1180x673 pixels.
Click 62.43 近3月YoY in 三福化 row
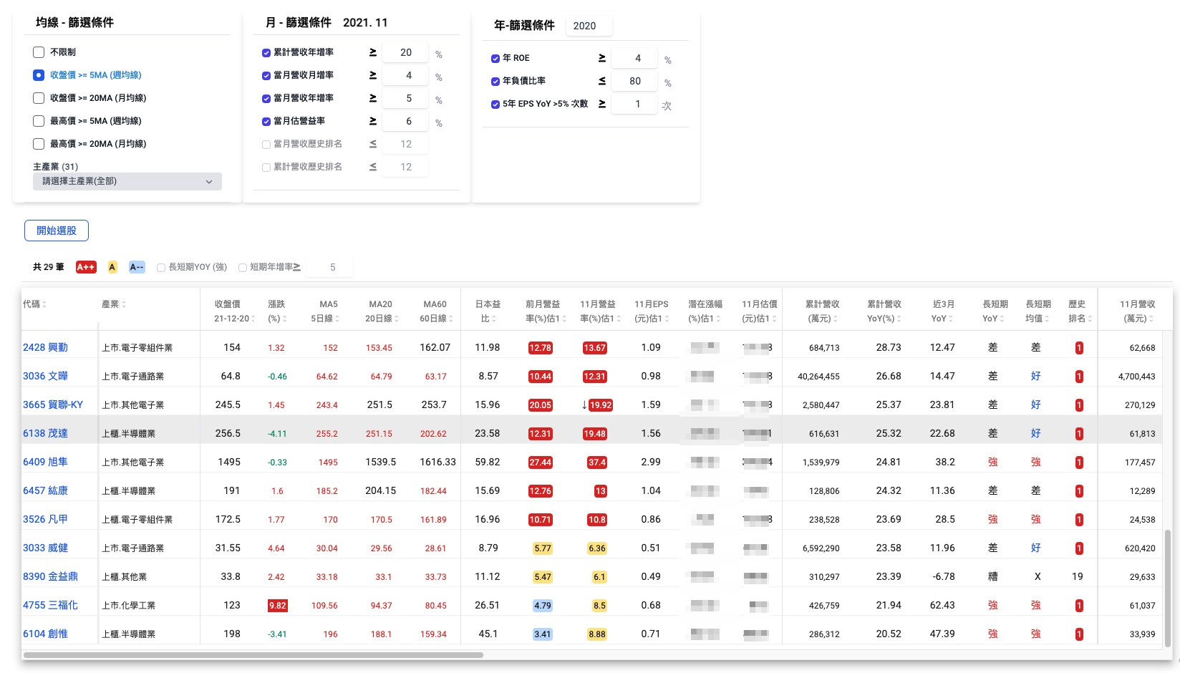pos(942,605)
